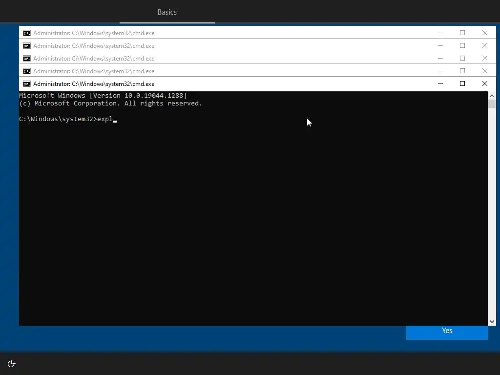The height and width of the screenshot is (375, 500).
Task: Open cmd icon of fourth inactive cmd window
Action: click(27, 71)
